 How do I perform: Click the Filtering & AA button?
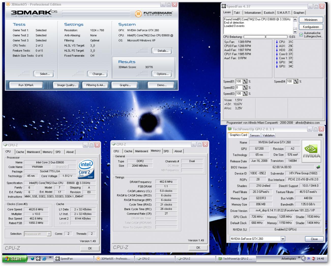(96, 85)
